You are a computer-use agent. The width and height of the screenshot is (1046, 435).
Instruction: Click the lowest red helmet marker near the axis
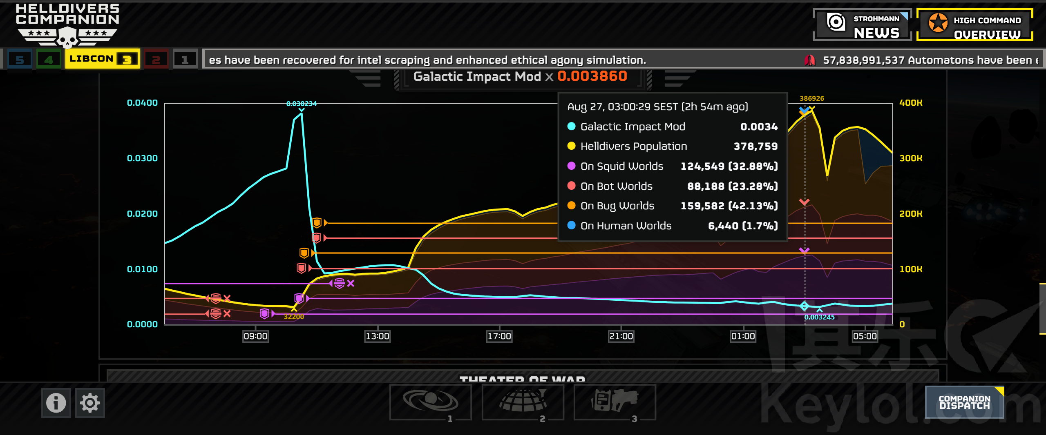216,314
